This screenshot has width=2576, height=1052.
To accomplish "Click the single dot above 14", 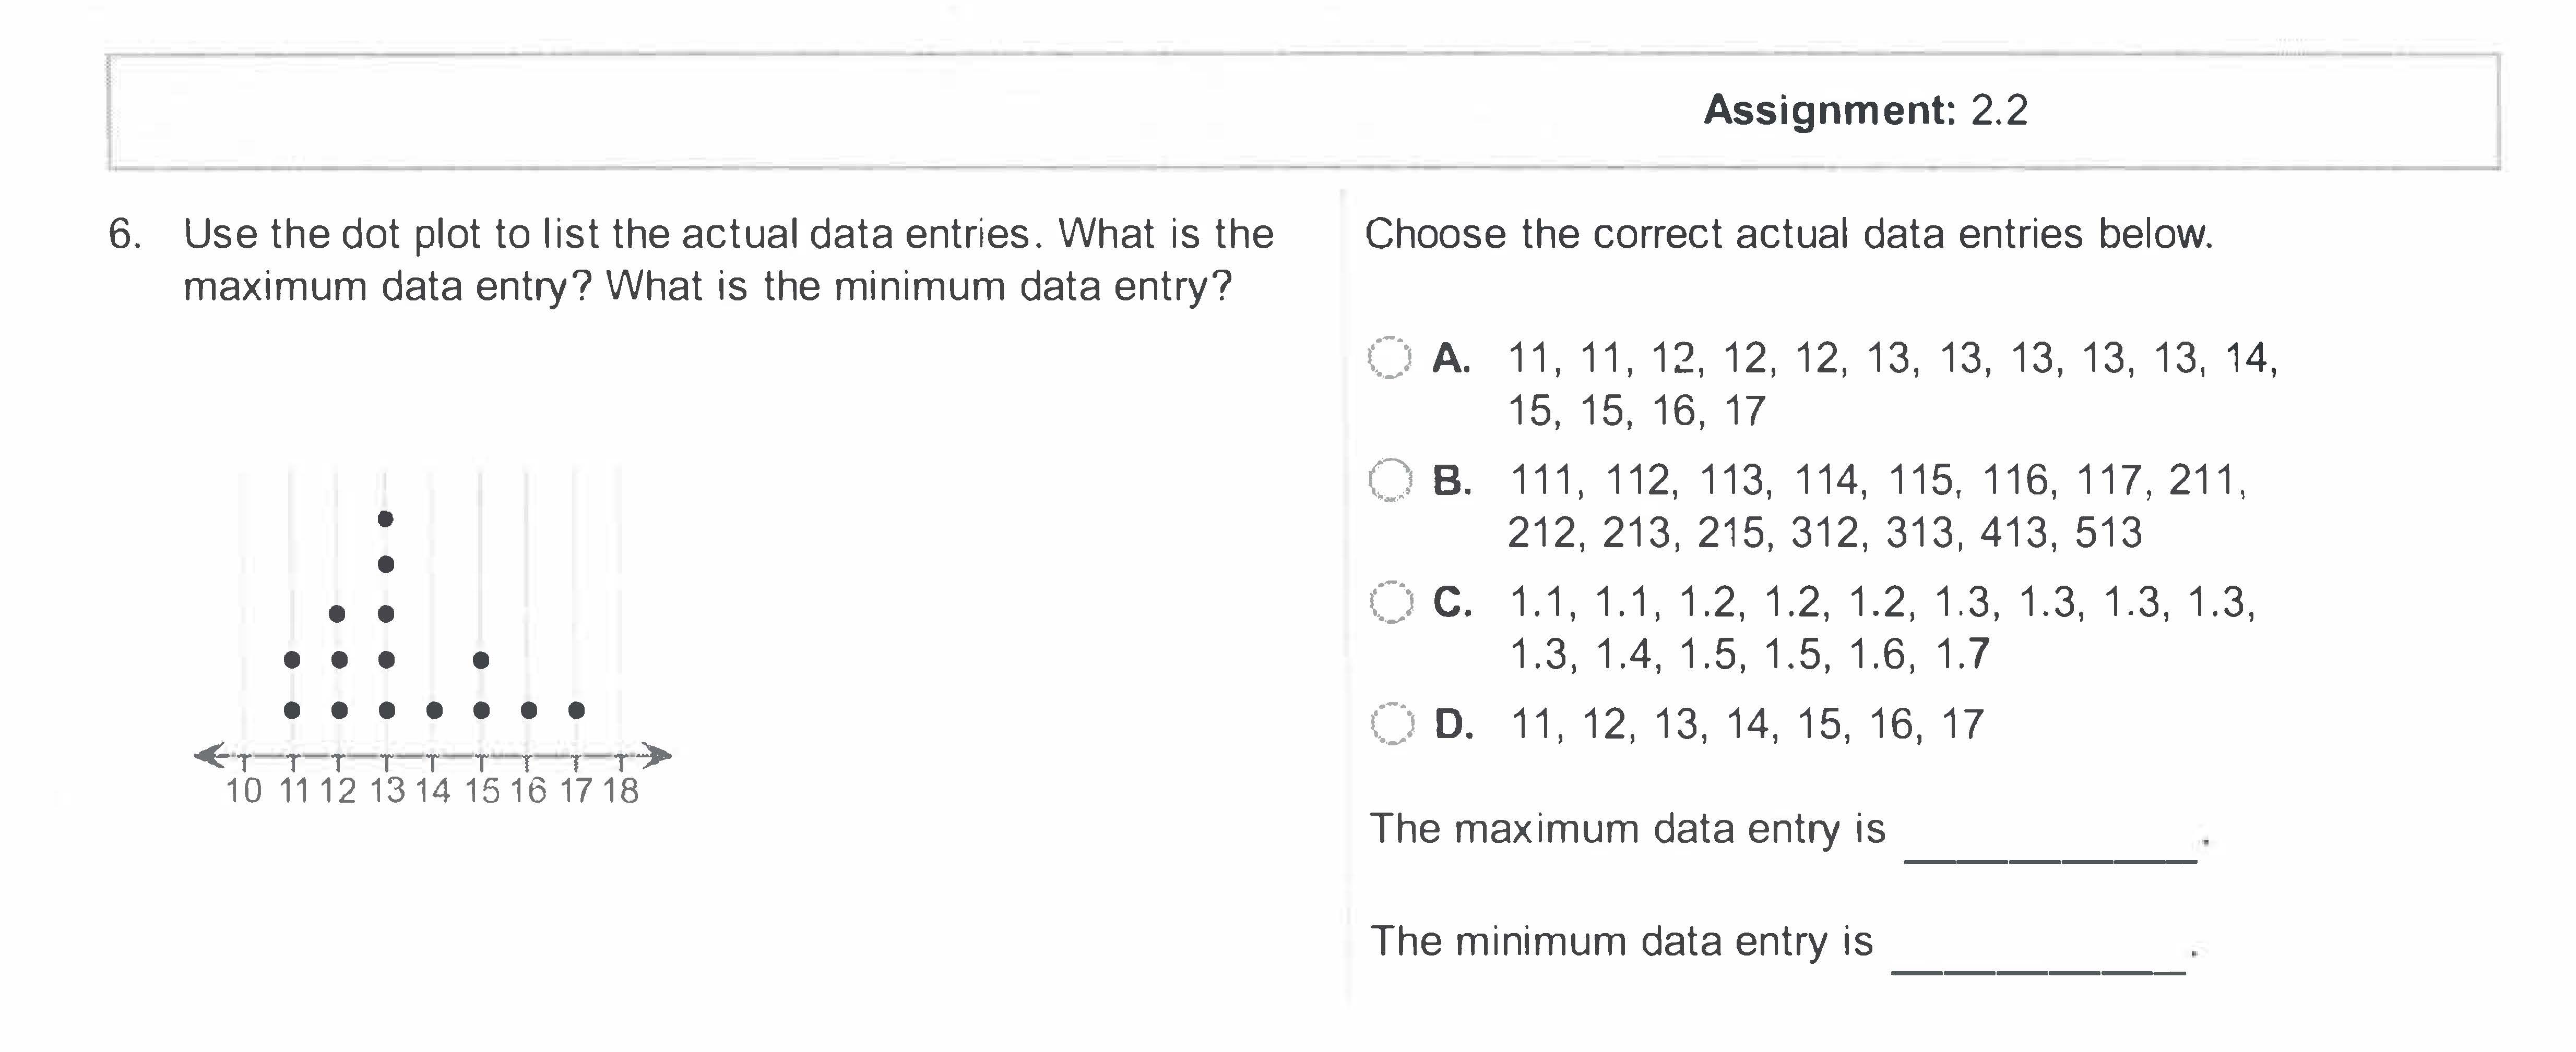I will click(434, 710).
